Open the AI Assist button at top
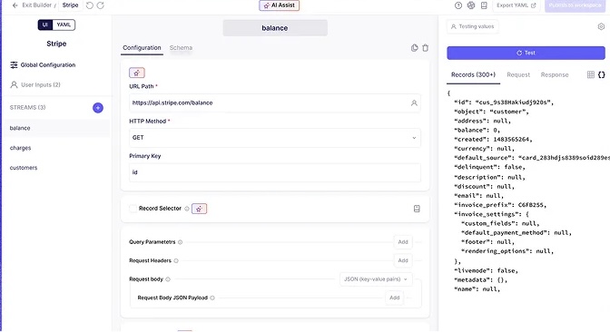 [280, 5]
